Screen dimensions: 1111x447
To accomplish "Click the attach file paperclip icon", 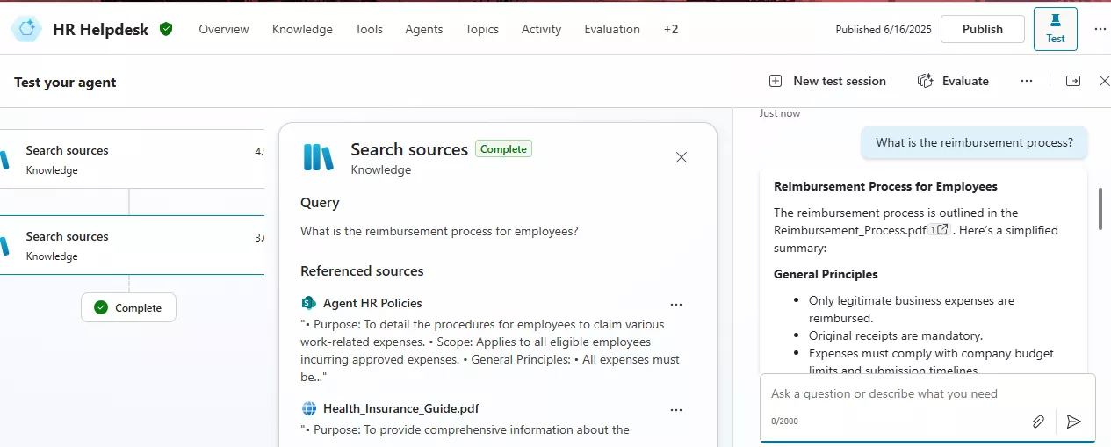I will (x=1038, y=422).
